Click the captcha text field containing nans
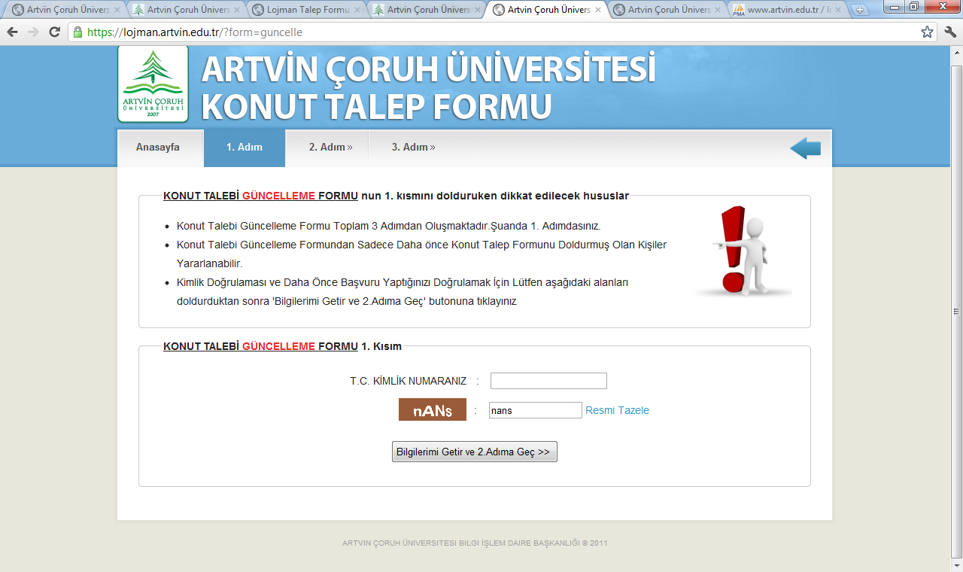This screenshot has height=572, width=963. pos(536,410)
